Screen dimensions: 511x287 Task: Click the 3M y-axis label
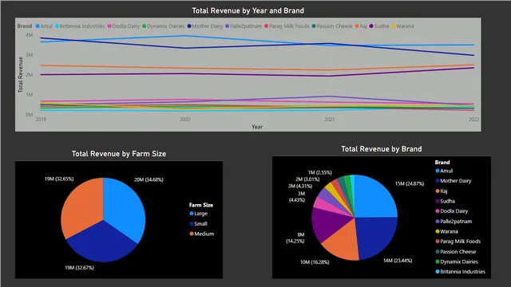tap(29, 55)
